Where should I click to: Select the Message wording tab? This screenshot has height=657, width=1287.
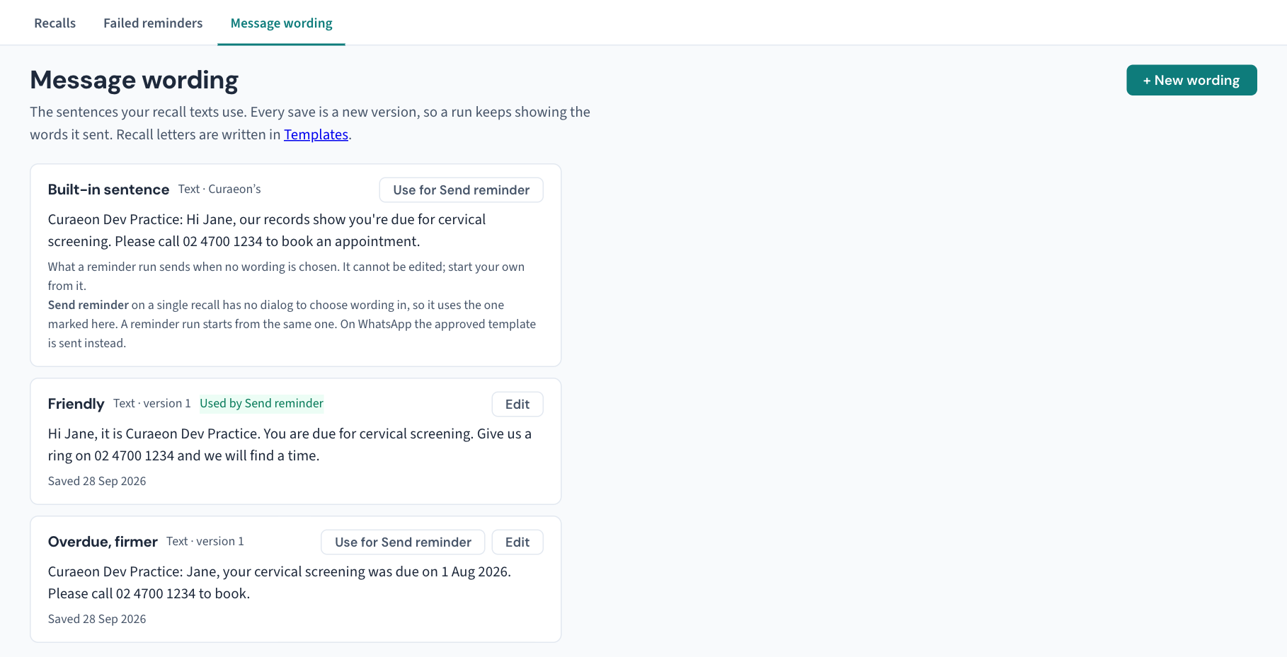(x=281, y=23)
